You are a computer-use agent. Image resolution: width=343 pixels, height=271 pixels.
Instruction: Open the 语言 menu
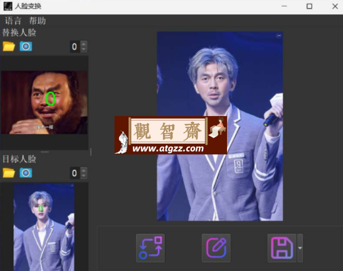[x=13, y=21]
